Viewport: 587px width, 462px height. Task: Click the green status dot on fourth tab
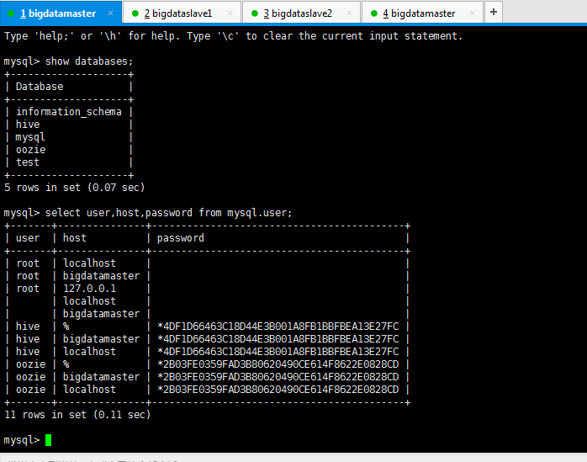click(x=373, y=13)
